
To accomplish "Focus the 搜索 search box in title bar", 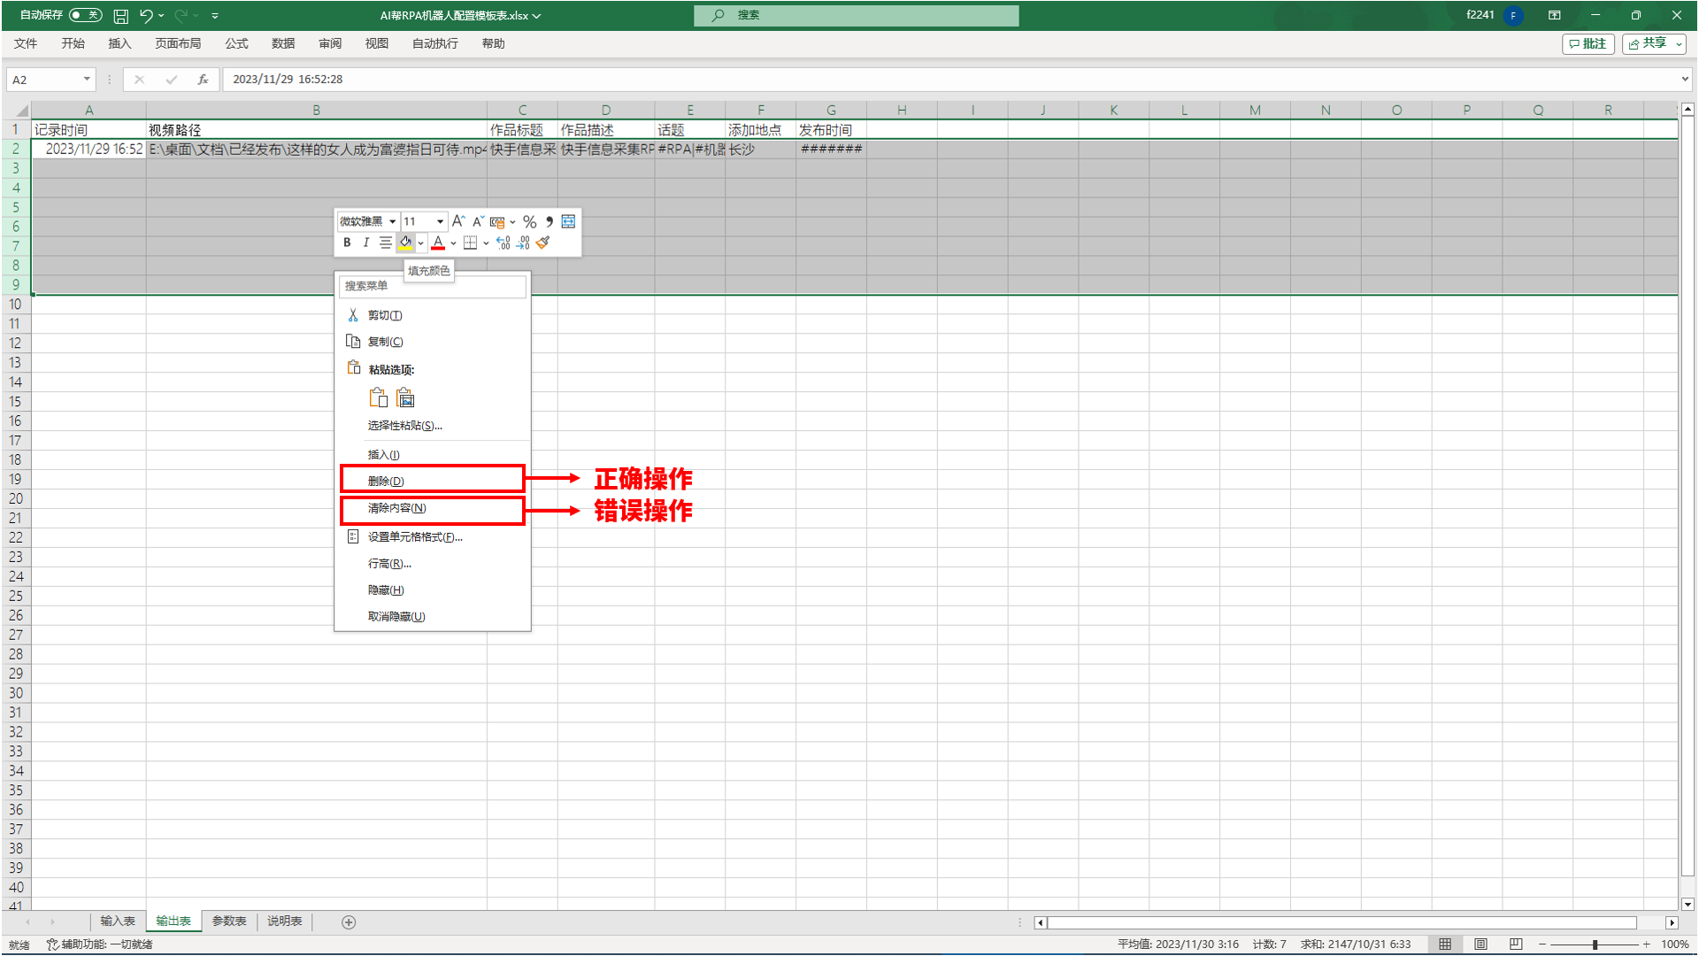I will [857, 15].
